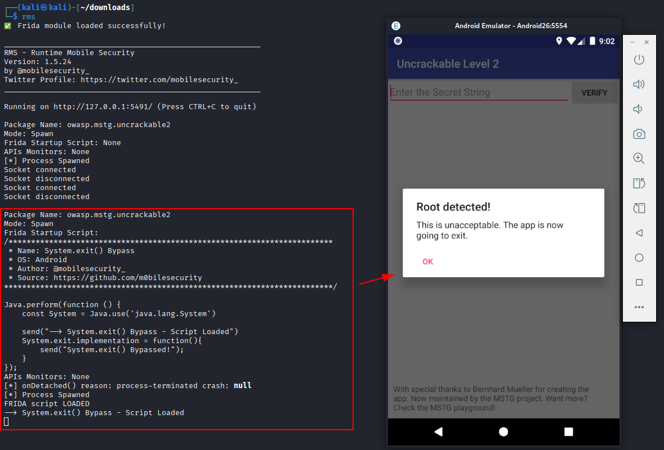Viewport: 664px width, 450px height.
Task: Dismiss the Root detected dialog with OK
Action: tap(427, 262)
